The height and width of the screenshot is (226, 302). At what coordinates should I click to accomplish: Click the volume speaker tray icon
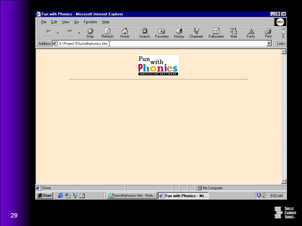tap(264, 196)
